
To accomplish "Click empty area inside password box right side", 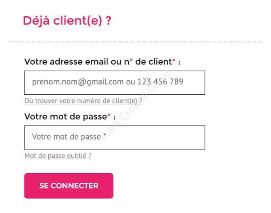I will [155, 138].
